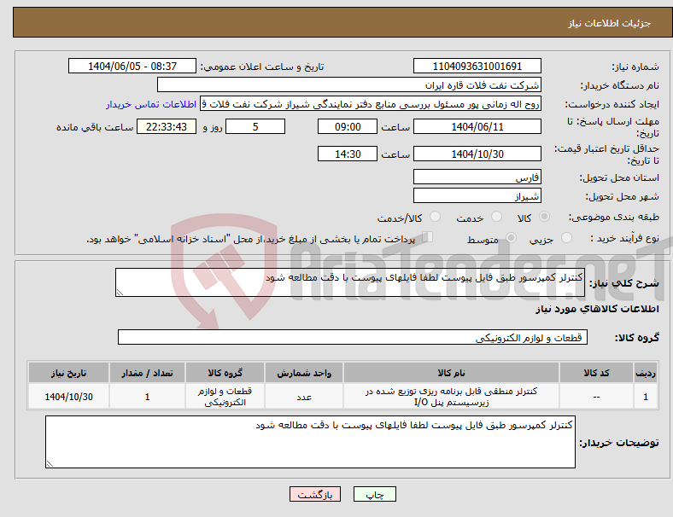Click the announcement date field 1404/06/05 - 08:37
The width and height of the screenshot is (673, 517).
coord(132,66)
